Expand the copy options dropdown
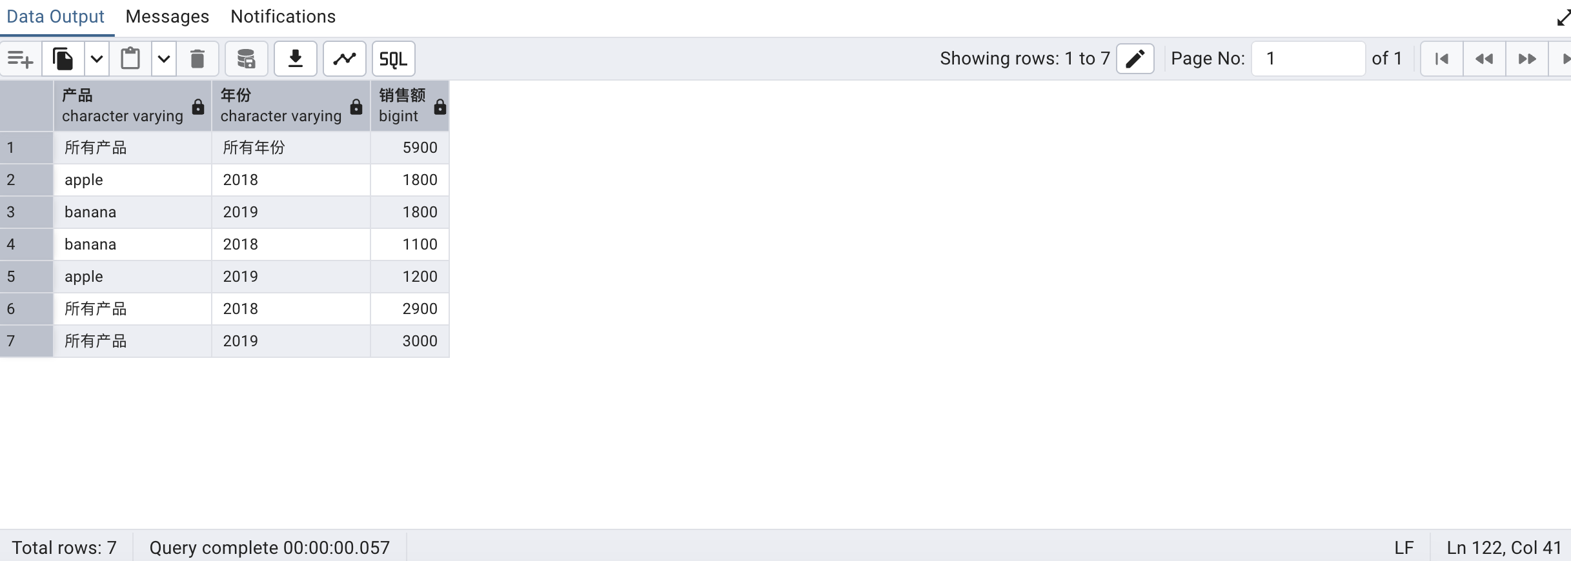This screenshot has height=561, width=1571. [97, 59]
